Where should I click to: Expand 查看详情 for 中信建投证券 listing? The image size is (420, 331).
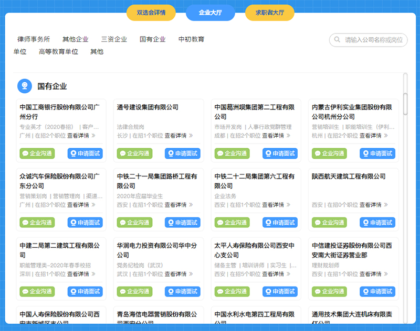[373, 274]
